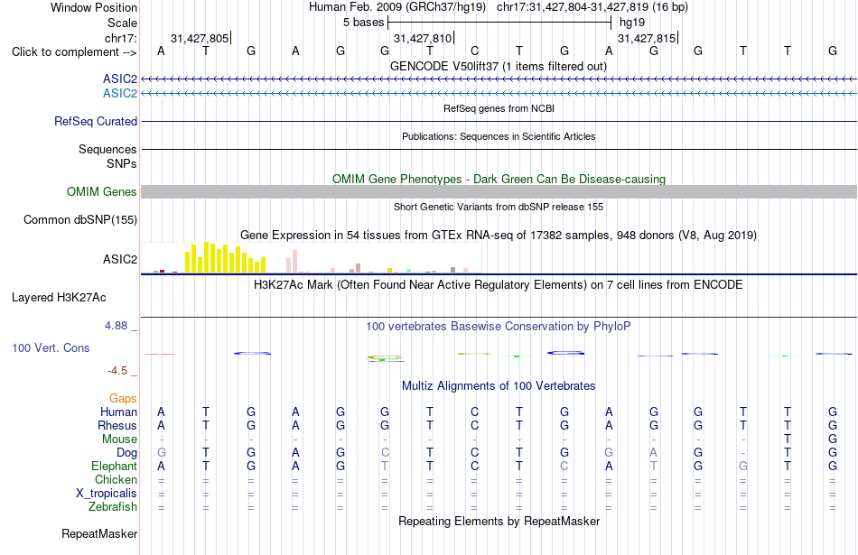The image size is (858, 555).
Task: Click the Sequences track label
Action: click(107, 149)
